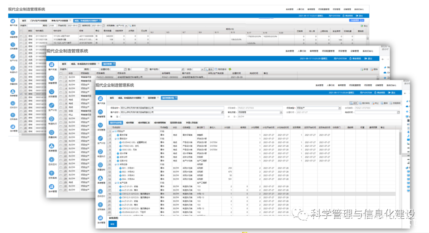This screenshot has height=233, width=429.
Task: Tick checkbox of row 2 in back window
Action: click(21, 39)
